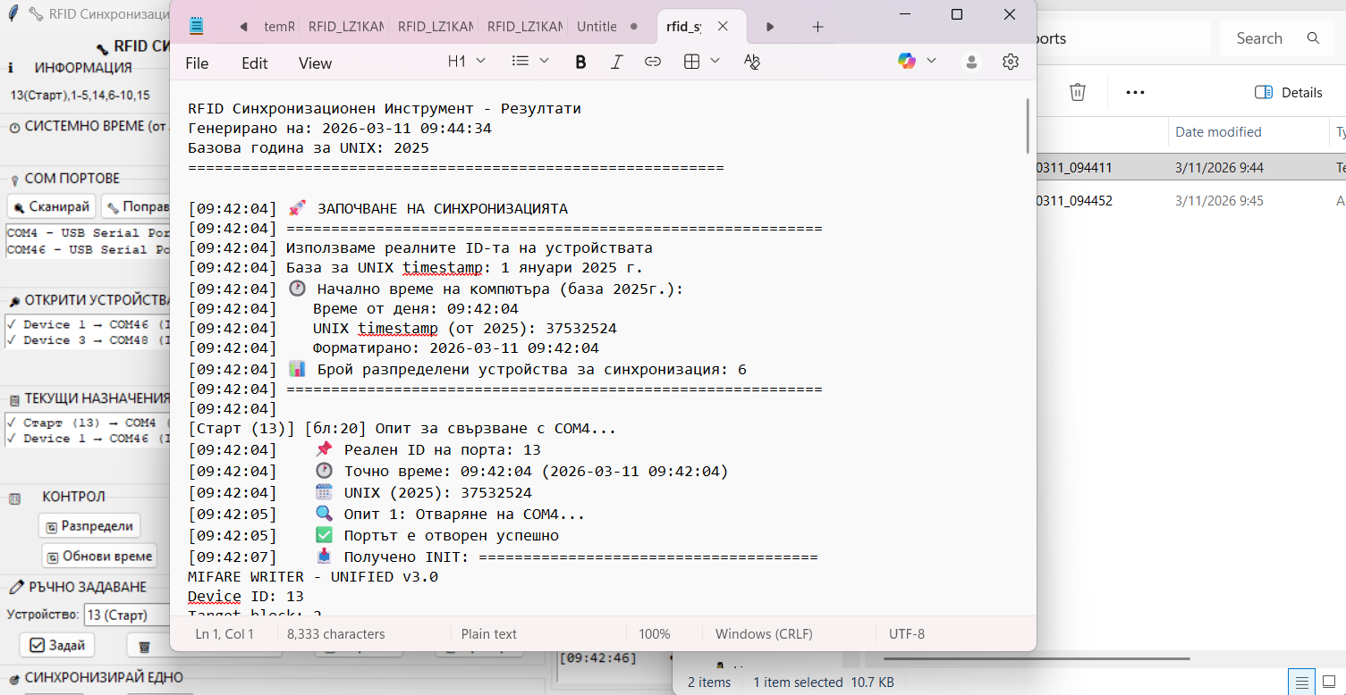
Task: Open Notepad settings gear
Action: 1011,62
